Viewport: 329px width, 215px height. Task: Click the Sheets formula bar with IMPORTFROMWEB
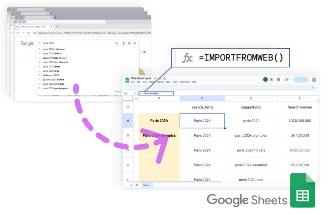(156, 94)
